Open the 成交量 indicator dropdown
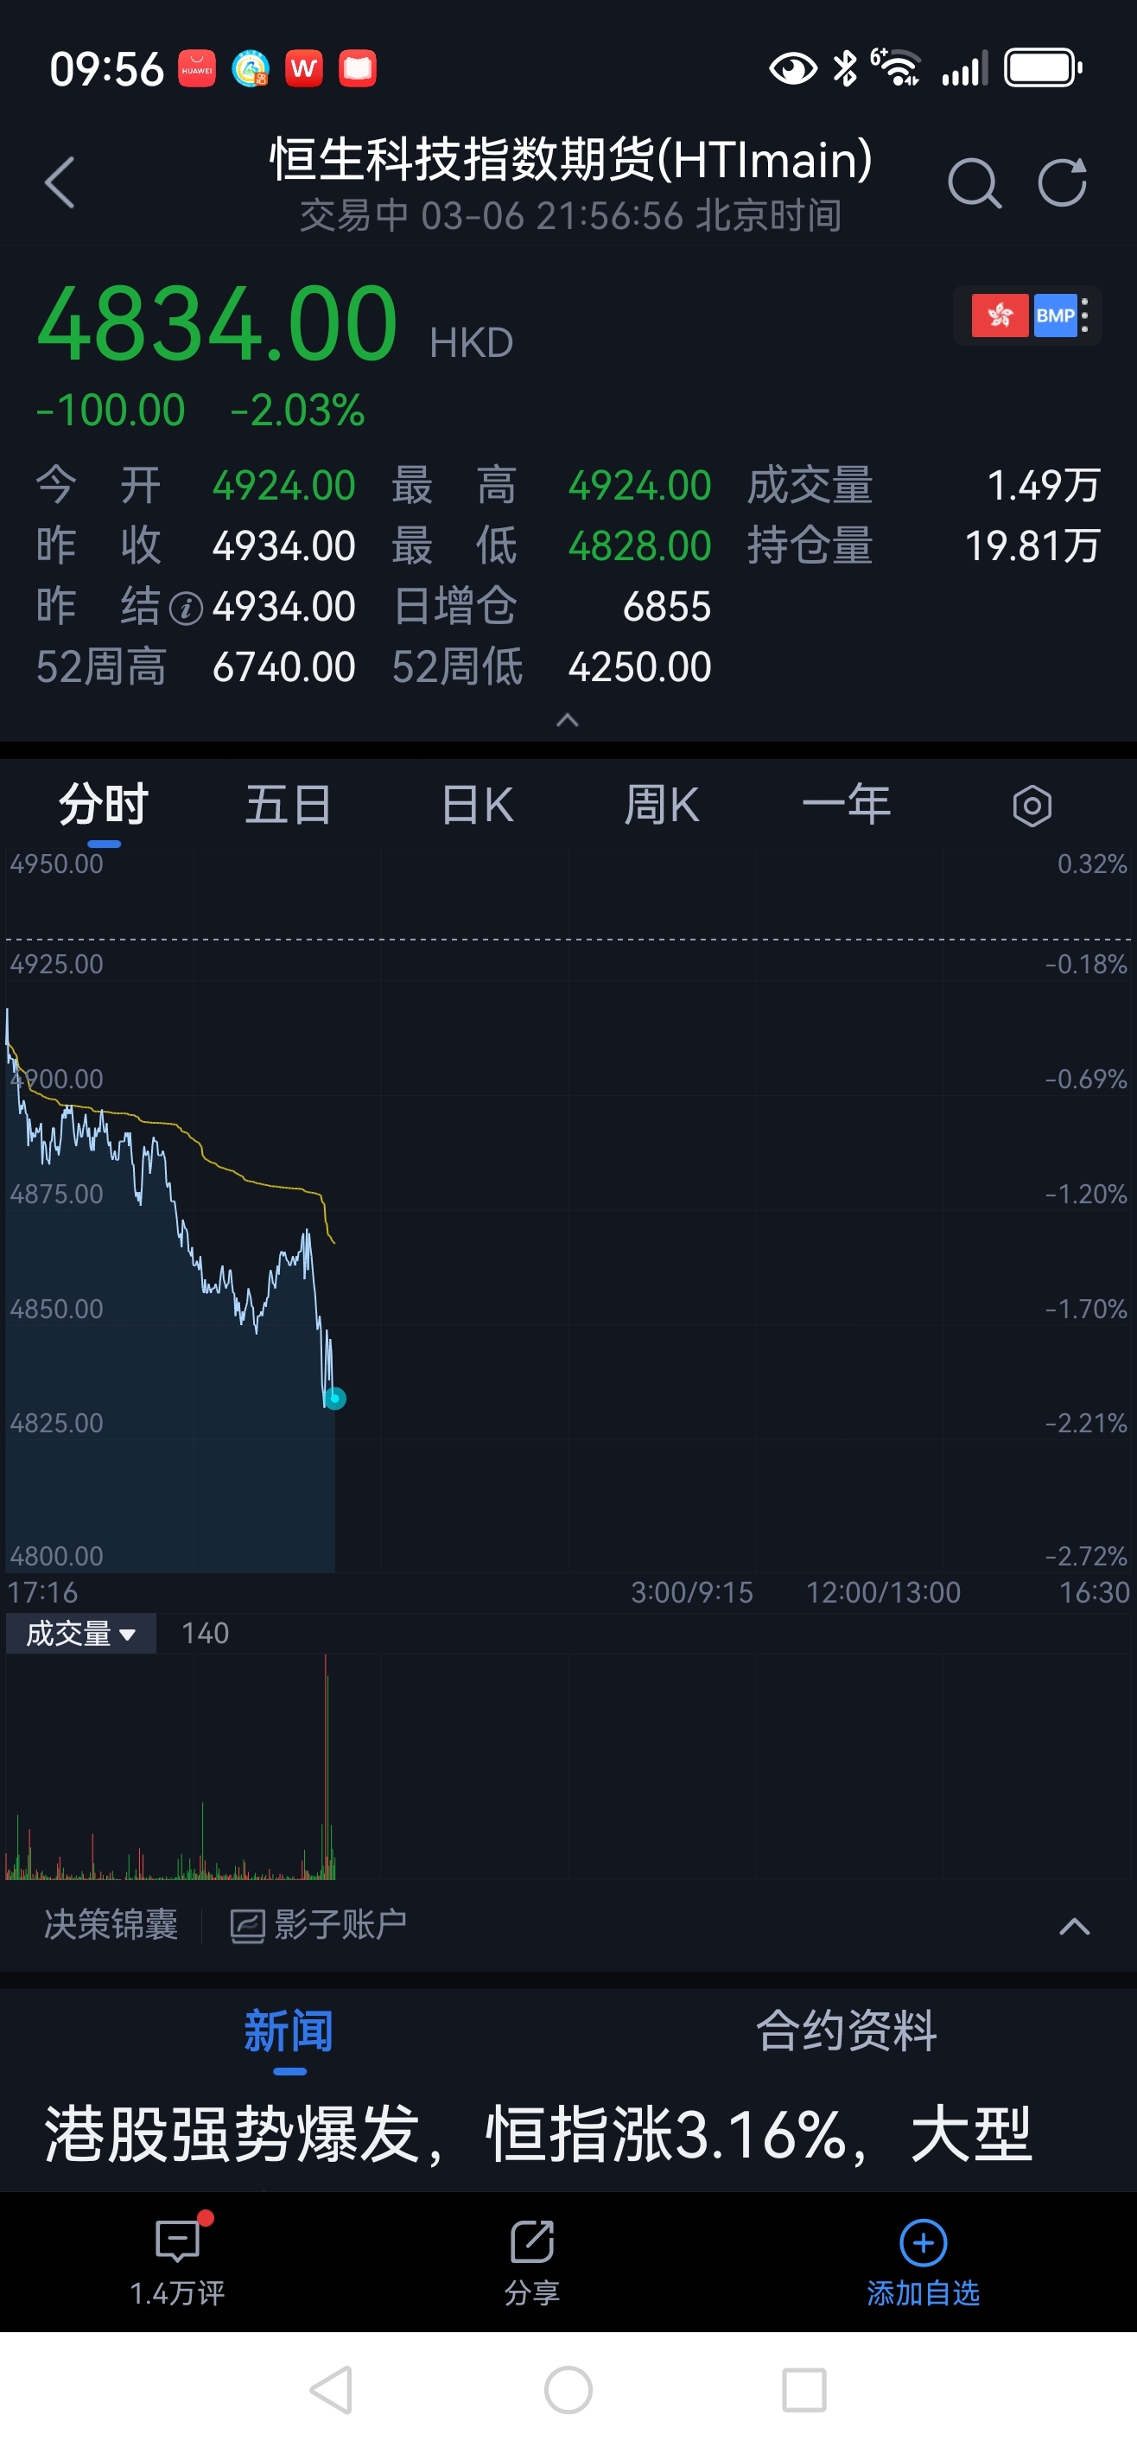Image resolution: width=1137 pixels, height=2448 pixels. click(80, 1634)
